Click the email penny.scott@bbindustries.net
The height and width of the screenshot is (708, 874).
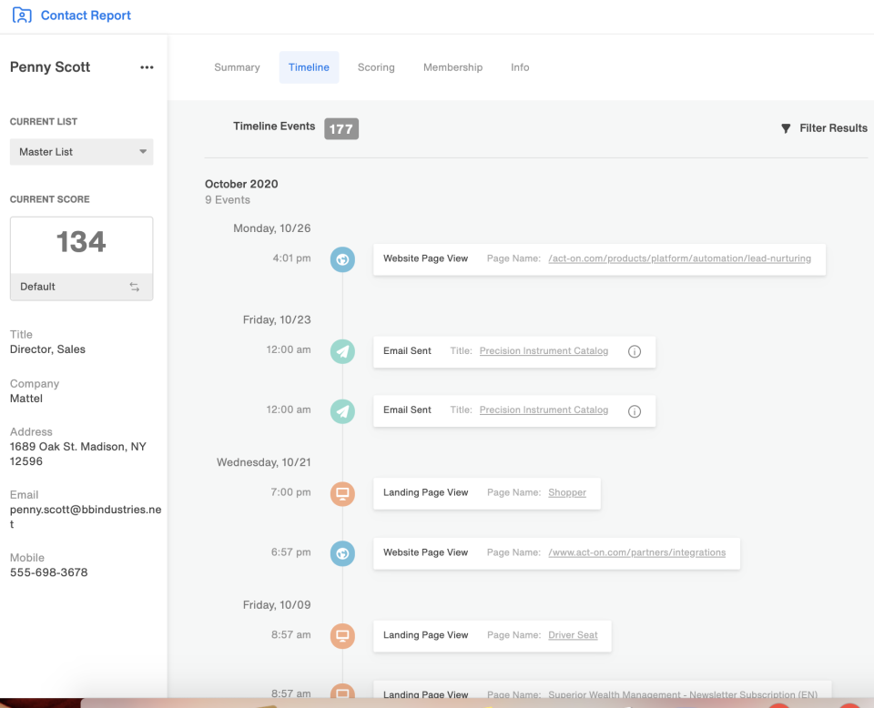[x=86, y=516]
